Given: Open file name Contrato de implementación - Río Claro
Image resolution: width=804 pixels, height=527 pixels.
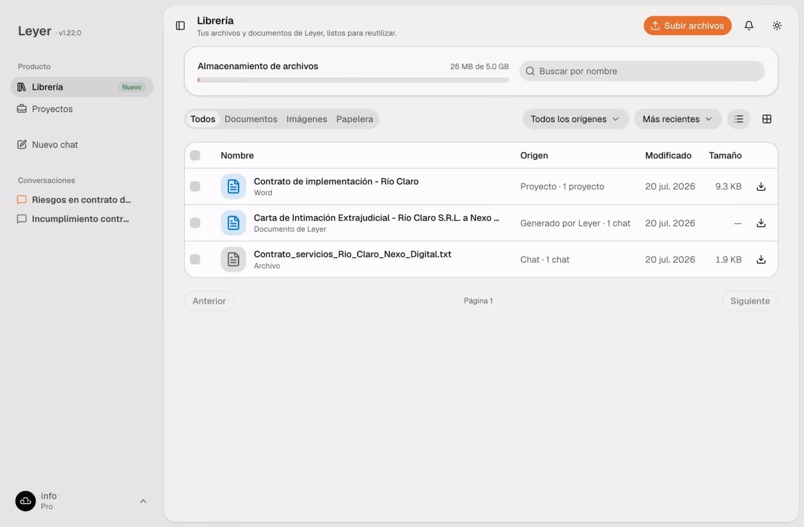Looking at the screenshot, I should pos(336,181).
